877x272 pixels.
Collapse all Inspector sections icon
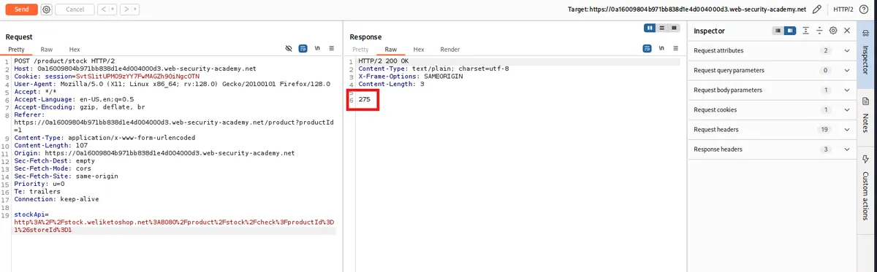819,31
